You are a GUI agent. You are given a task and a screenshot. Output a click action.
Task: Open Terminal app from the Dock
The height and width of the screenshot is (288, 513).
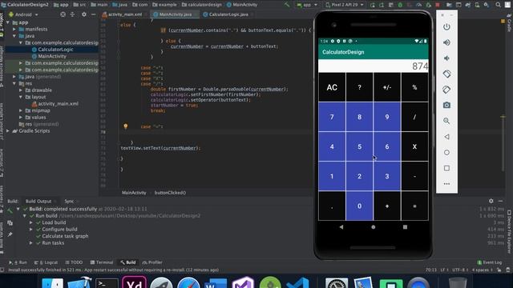click(107, 282)
